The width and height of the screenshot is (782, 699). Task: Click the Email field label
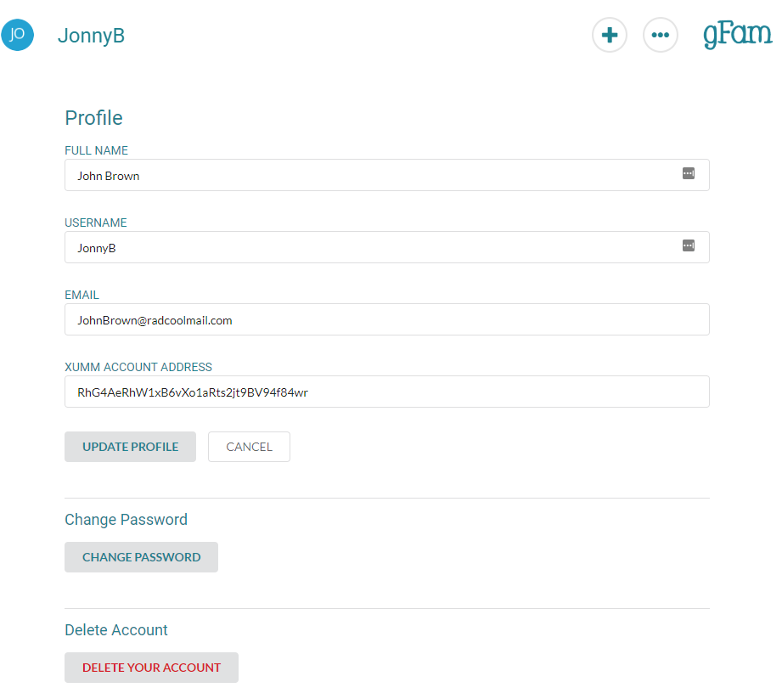pyautogui.click(x=82, y=295)
